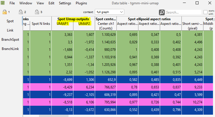Select cell with value 795,994
Image resolution: width=215 pixels, height=117 pixels.
point(106,102)
